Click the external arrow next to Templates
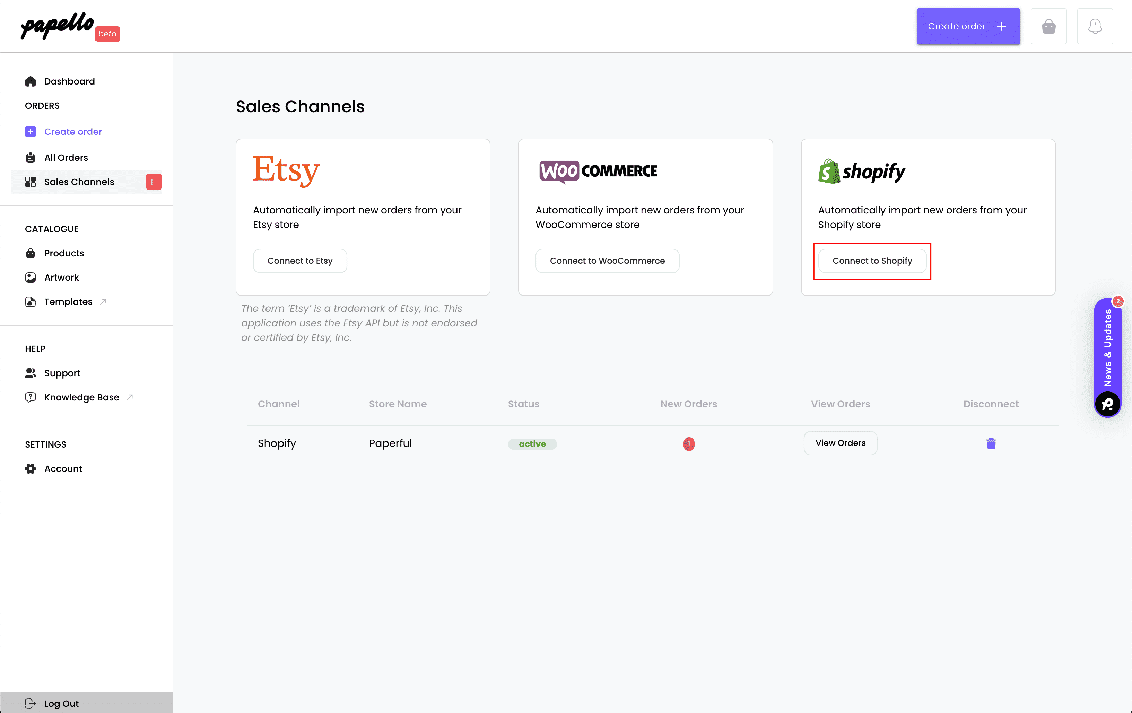The width and height of the screenshot is (1132, 713). pos(103,302)
